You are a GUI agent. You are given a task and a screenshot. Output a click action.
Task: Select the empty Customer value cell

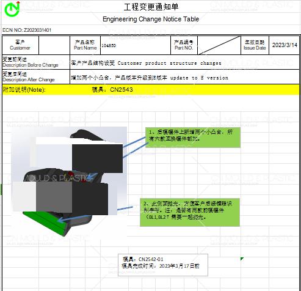click(54, 45)
